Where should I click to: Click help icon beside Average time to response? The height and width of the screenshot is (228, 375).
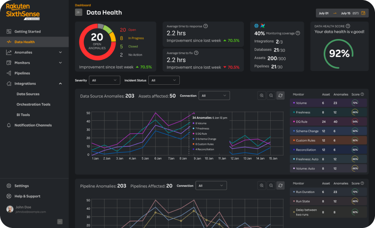(205, 26)
